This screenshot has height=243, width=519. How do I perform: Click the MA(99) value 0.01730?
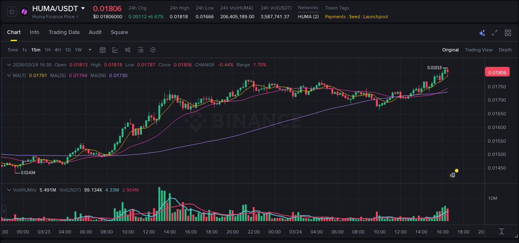[x=118, y=75]
